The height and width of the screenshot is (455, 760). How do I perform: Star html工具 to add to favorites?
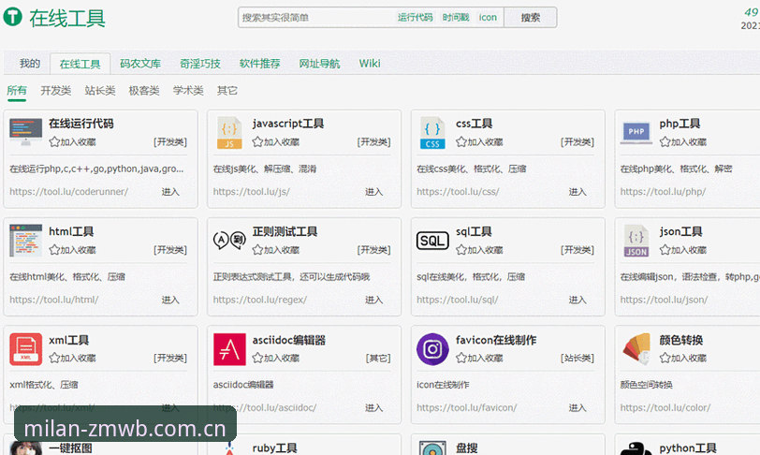click(53, 250)
